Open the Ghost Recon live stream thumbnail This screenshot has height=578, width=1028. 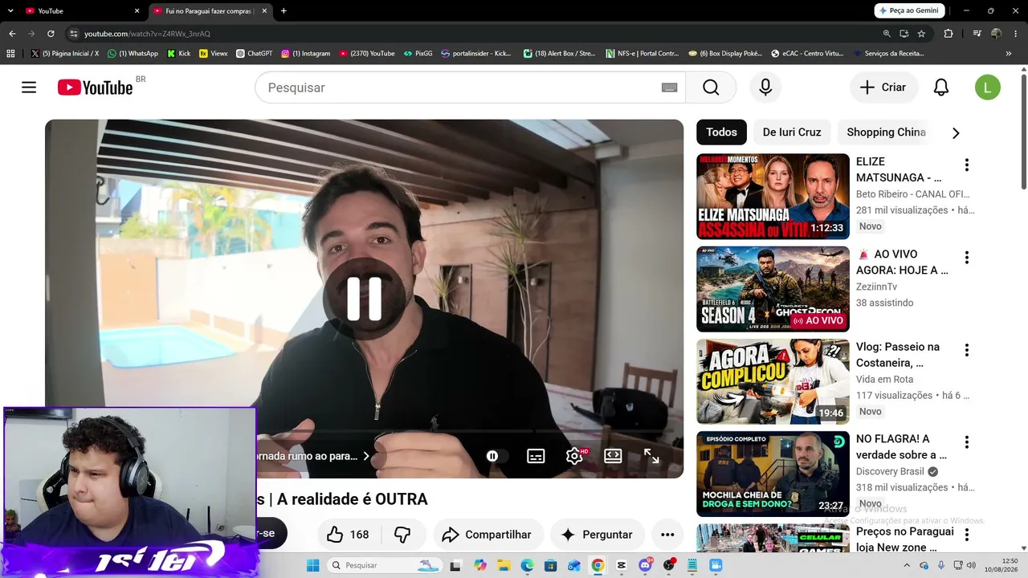[x=773, y=289]
